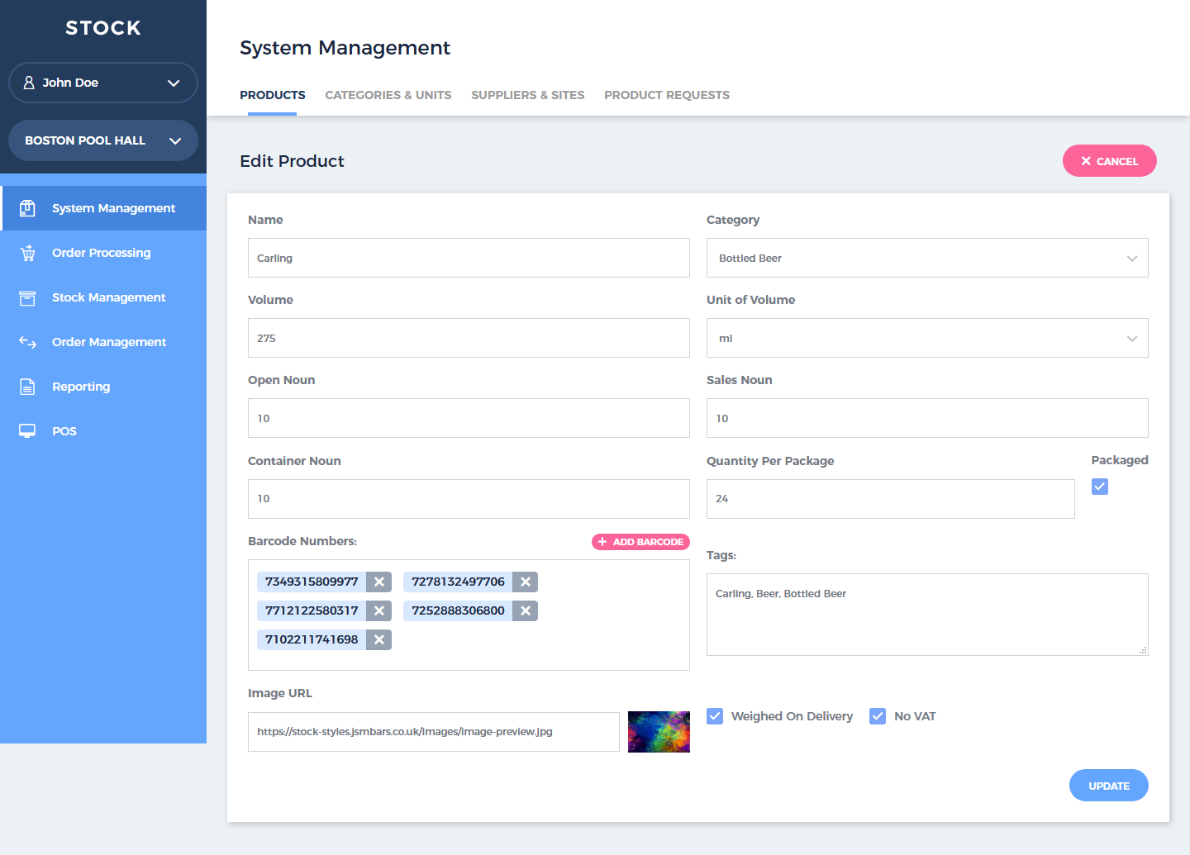Viewport: 1190px width, 855px height.
Task: Expand the Unit of Volume dropdown
Action: point(926,338)
